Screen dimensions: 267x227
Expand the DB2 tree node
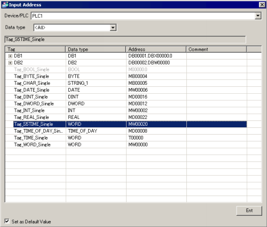tap(10, 63)
